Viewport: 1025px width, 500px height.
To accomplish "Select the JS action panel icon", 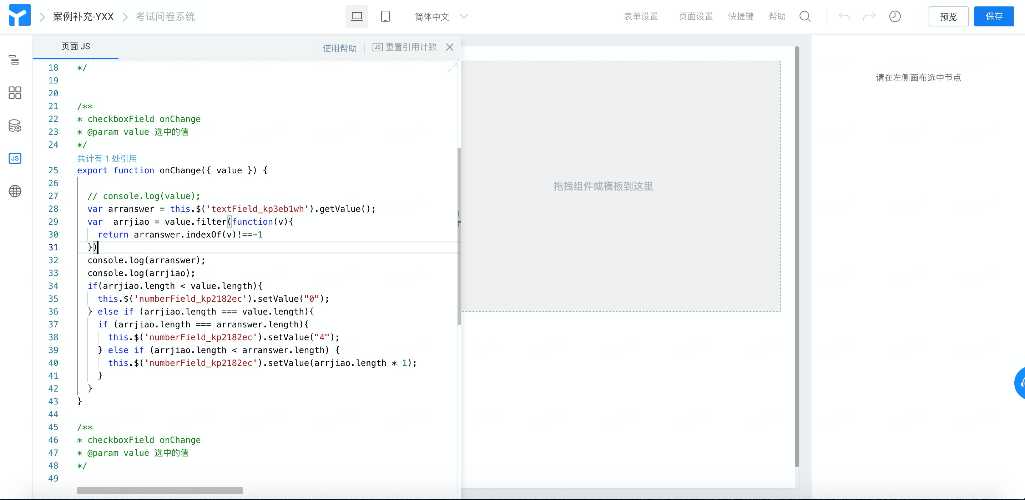I will click(15, 158).
